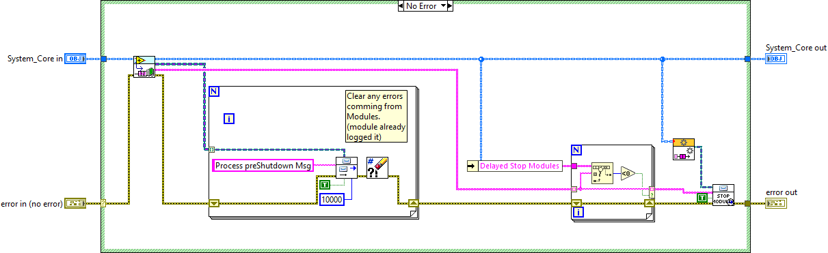Select the Clear Errors eraser VI

pyautogui.click(x=377, y=167)
